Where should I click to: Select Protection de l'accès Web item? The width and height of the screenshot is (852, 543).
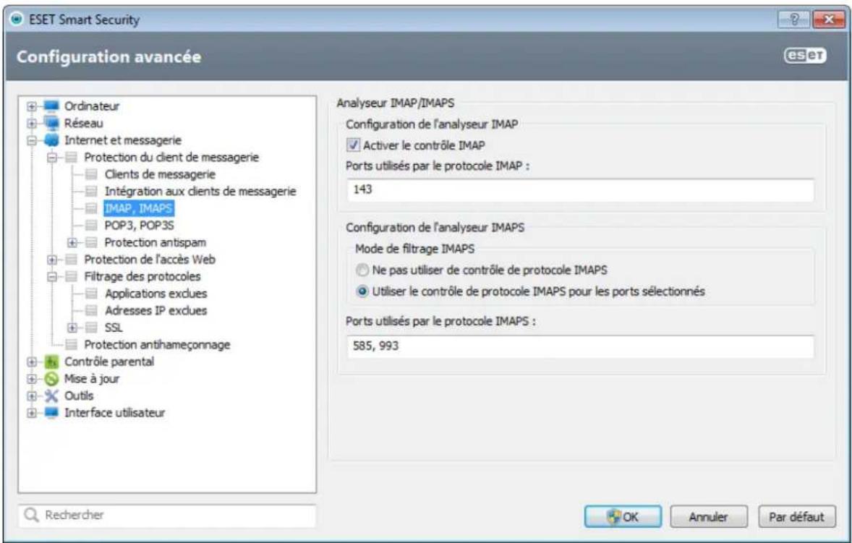(x=150, y=260)
